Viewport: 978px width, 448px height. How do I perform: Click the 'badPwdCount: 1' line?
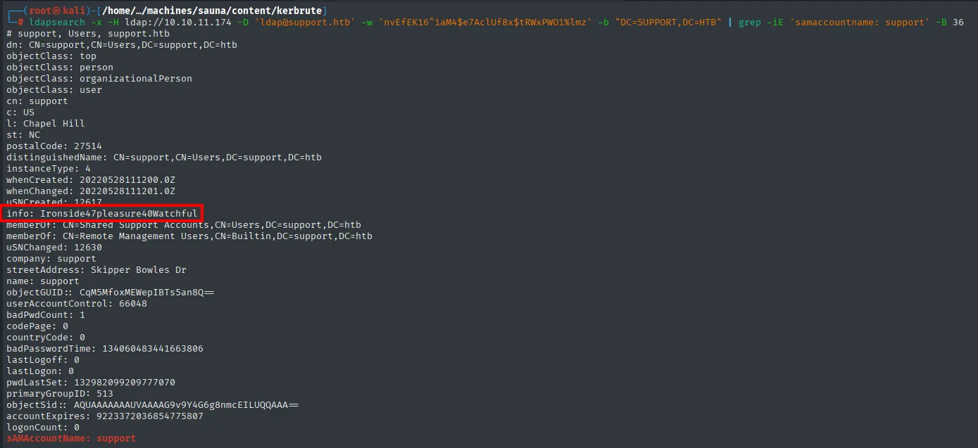tap(46, 315)
